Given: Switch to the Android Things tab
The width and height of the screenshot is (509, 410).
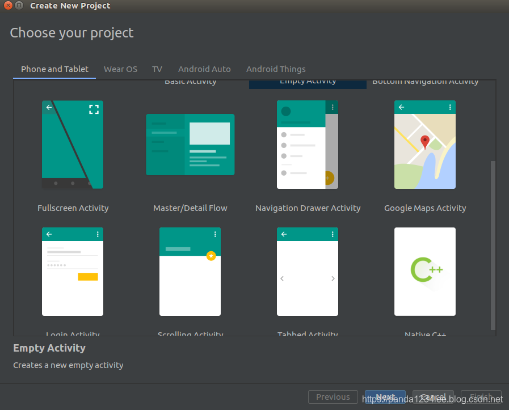Looking at the screenshot, I should coord(276,69).
